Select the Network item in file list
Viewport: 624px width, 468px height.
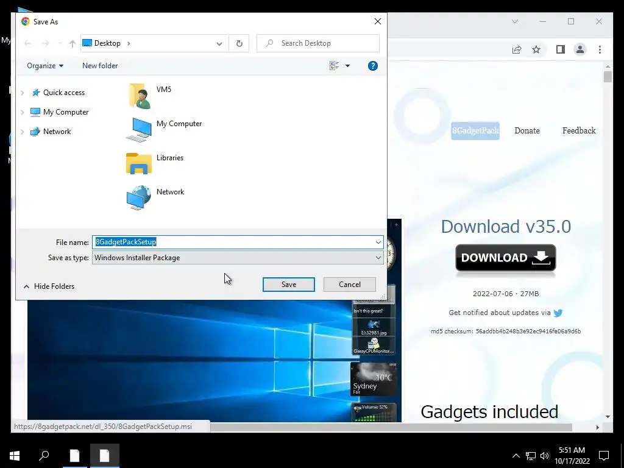click(x=155, y=197)
